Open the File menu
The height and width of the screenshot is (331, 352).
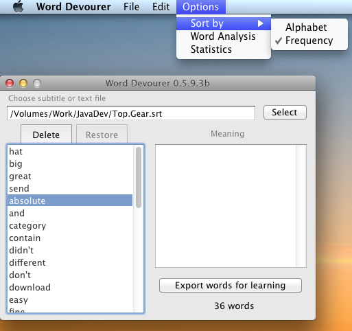(x=131, y=7)
